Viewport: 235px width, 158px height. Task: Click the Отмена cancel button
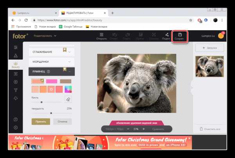tap(62, 122)
